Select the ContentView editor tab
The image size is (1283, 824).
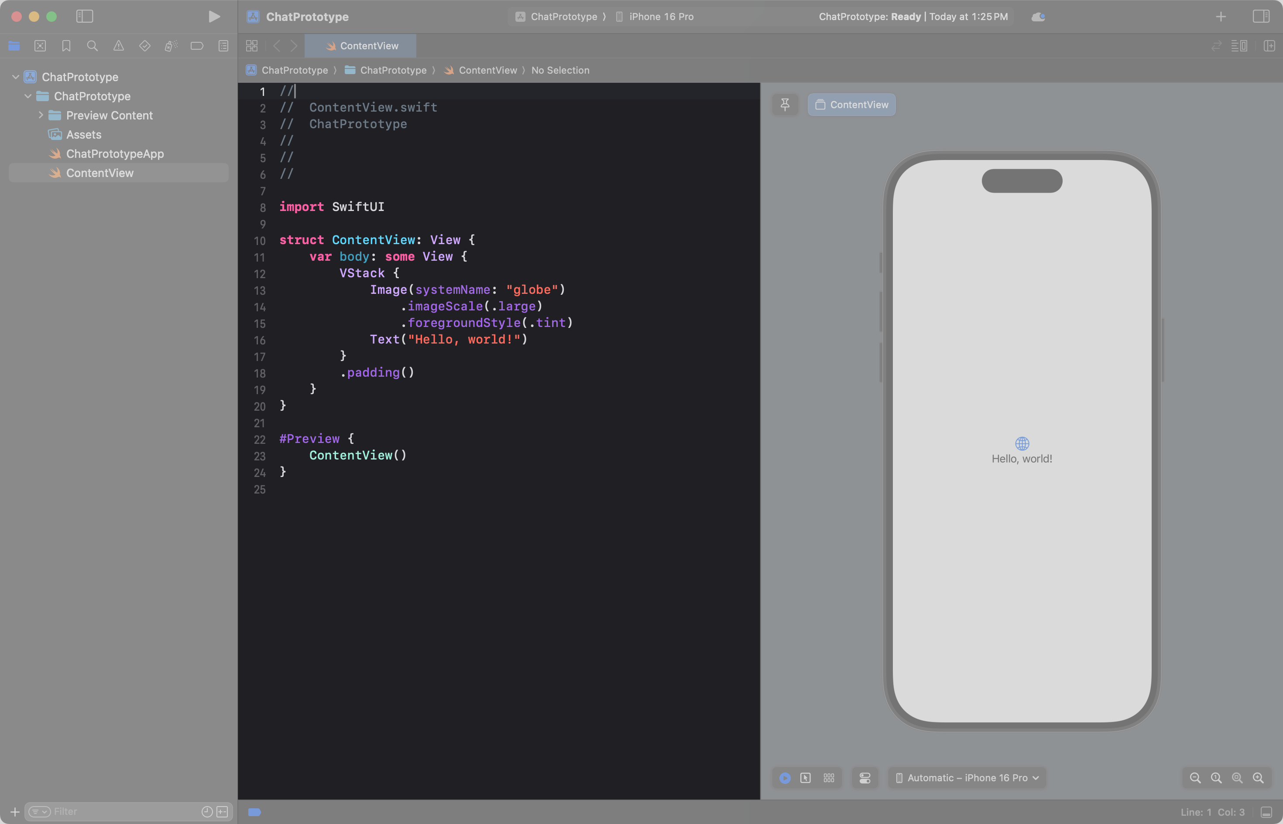pos(361,46)
